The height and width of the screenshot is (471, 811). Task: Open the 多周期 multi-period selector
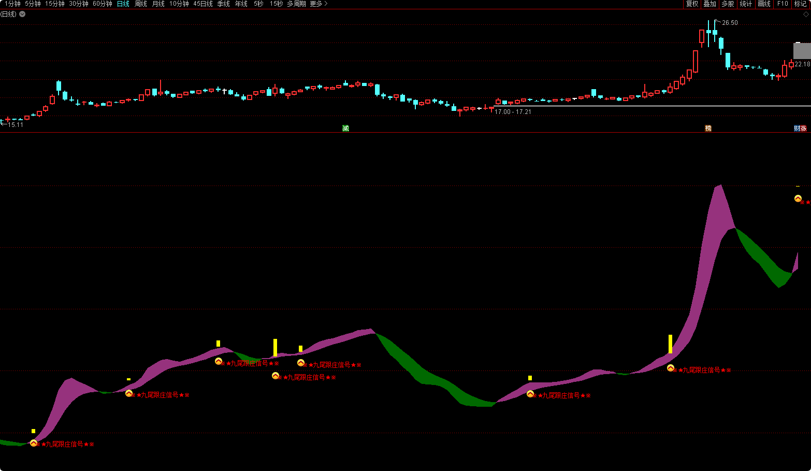(x=296, y=4)
